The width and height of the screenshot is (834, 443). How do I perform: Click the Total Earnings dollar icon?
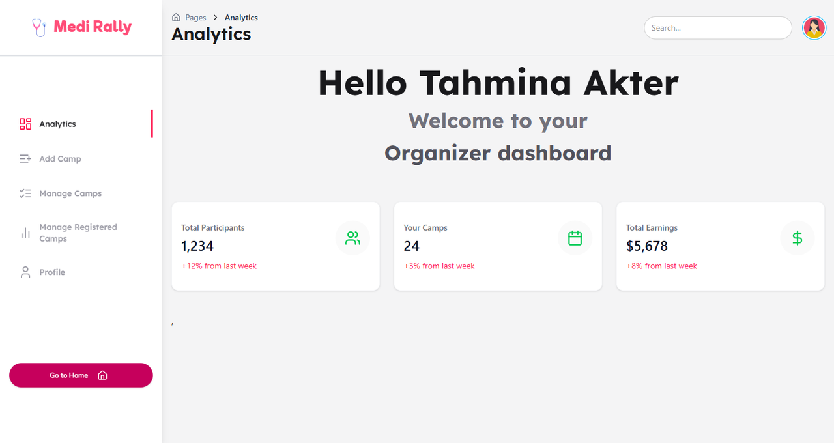click(798, 238)
